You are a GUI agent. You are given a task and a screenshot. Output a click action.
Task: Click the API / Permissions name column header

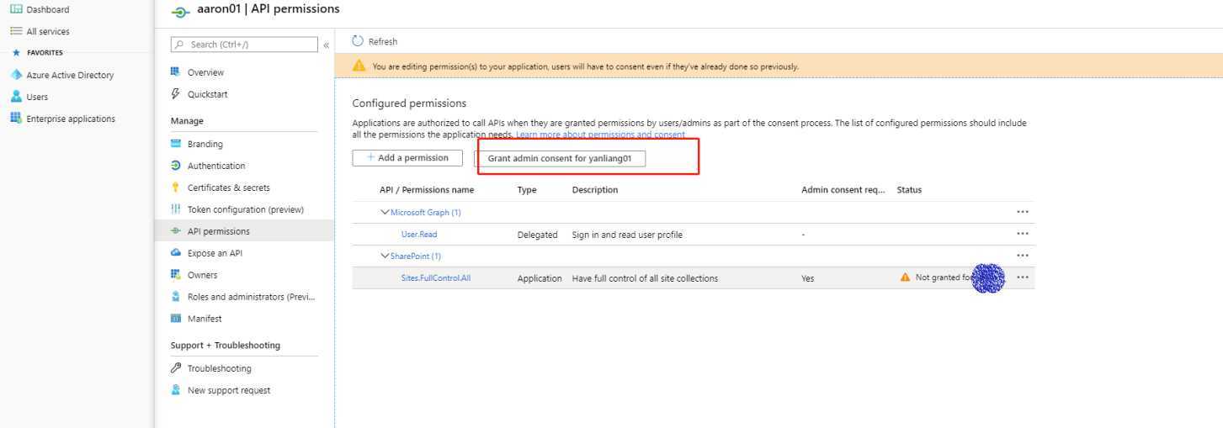point(427,190)
